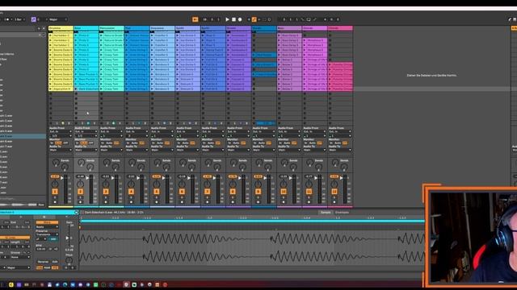517x290 pixels.
Task: Launch the first clip in magenta track 11
Action: click(x=305, y=40)
